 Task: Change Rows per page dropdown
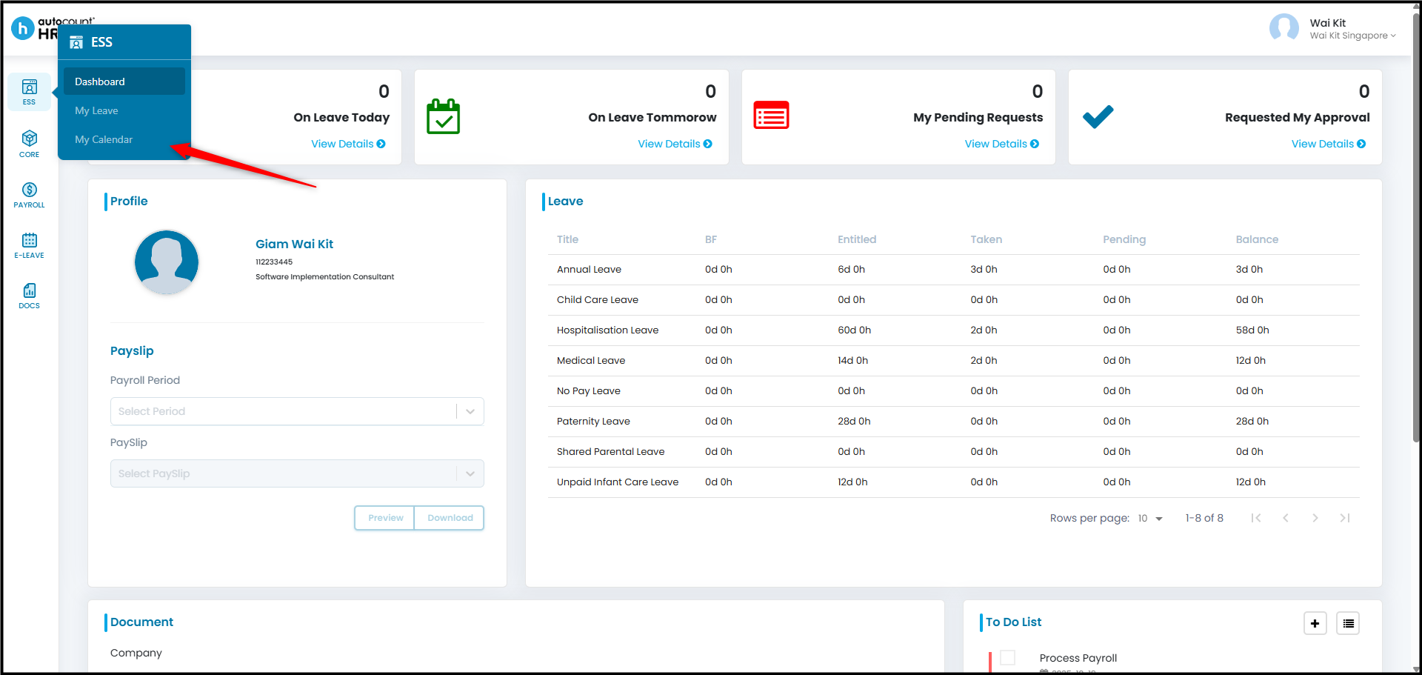pos(1150,519)
